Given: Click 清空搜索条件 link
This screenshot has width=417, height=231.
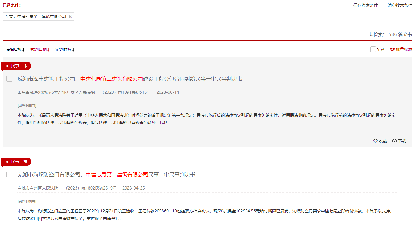Looking at the screenshot, I should pyautogui.click(x=400, y=5).
